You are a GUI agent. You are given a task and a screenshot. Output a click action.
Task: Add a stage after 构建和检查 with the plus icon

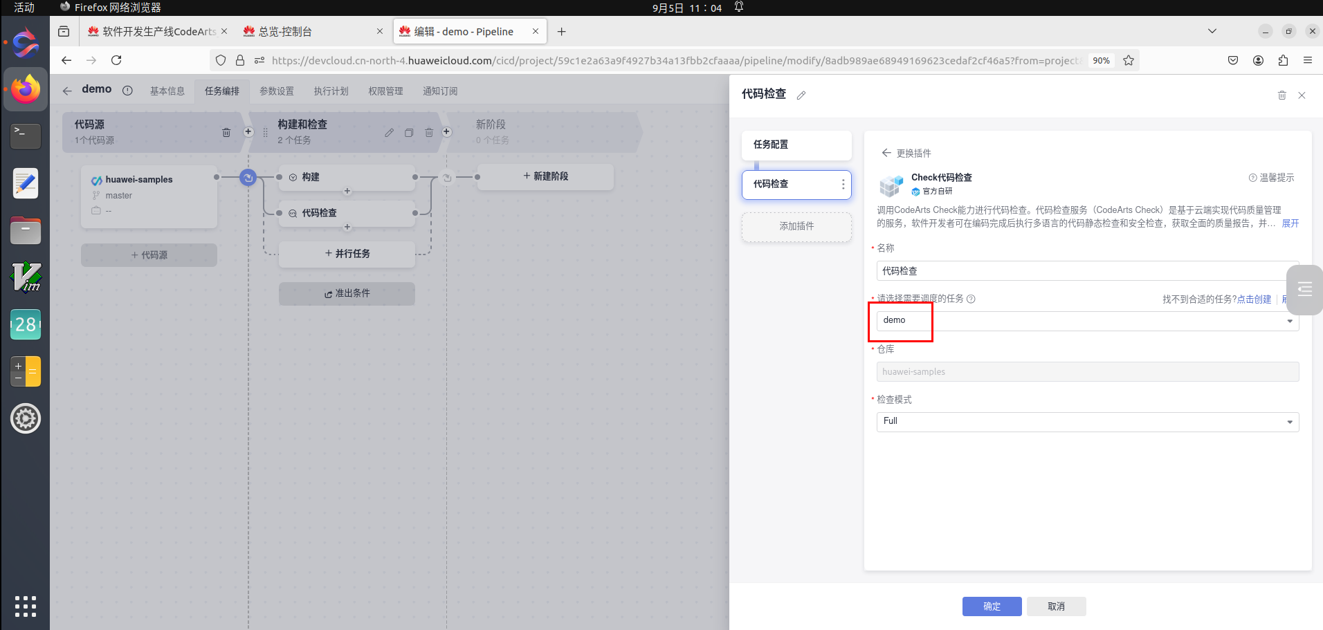(447, 131)
